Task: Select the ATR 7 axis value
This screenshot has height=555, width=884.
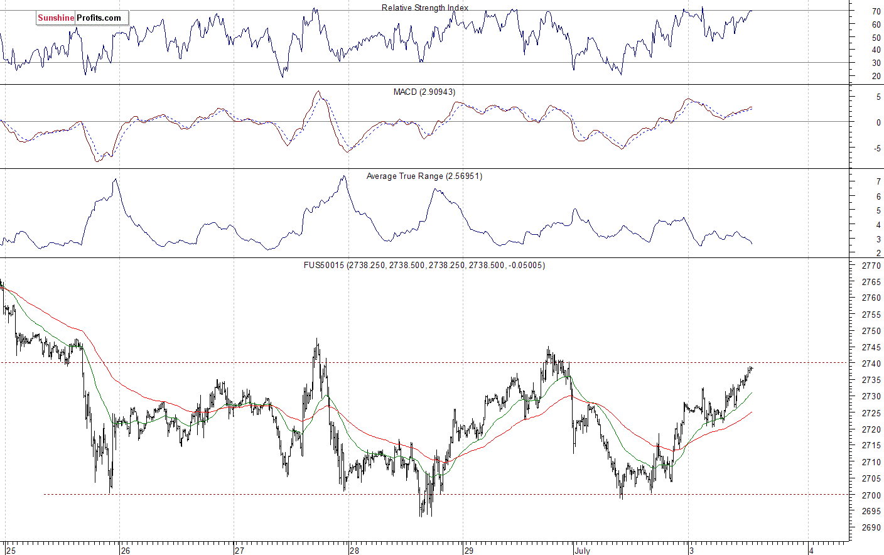Action: 878,182
